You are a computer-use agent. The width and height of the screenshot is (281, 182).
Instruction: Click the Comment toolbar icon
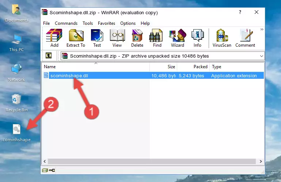point(245,38)
